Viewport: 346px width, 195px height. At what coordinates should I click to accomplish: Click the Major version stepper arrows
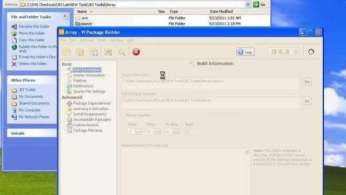139,132
